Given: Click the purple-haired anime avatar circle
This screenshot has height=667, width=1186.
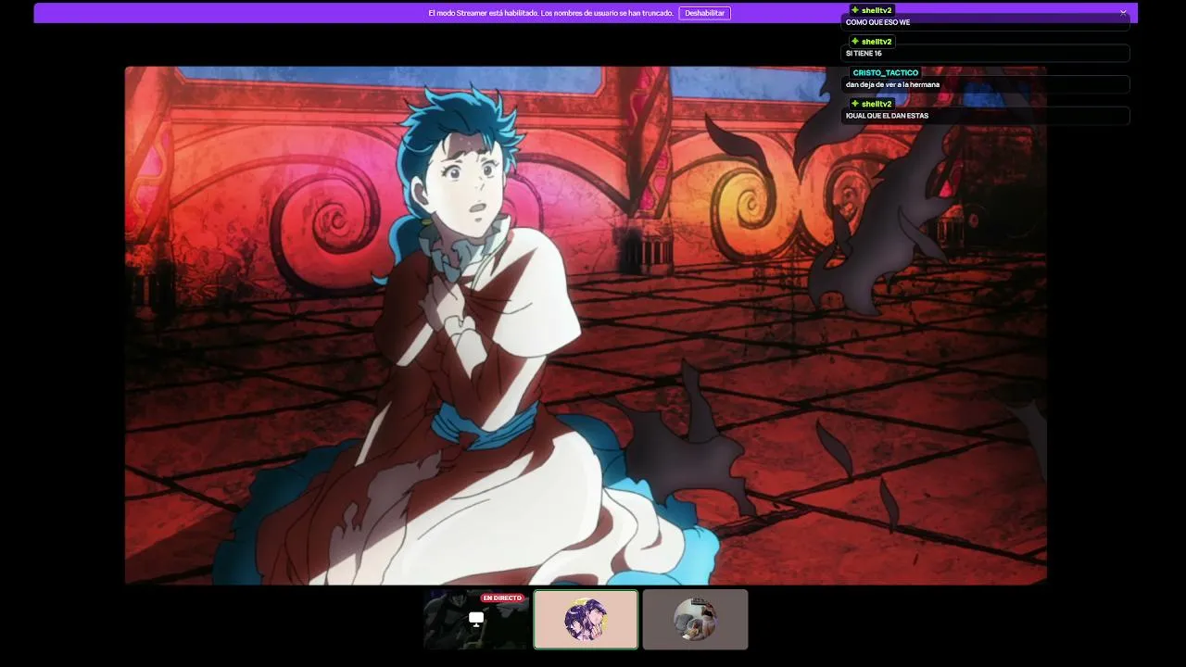Looking at the screenshot, I should [586, 620].
